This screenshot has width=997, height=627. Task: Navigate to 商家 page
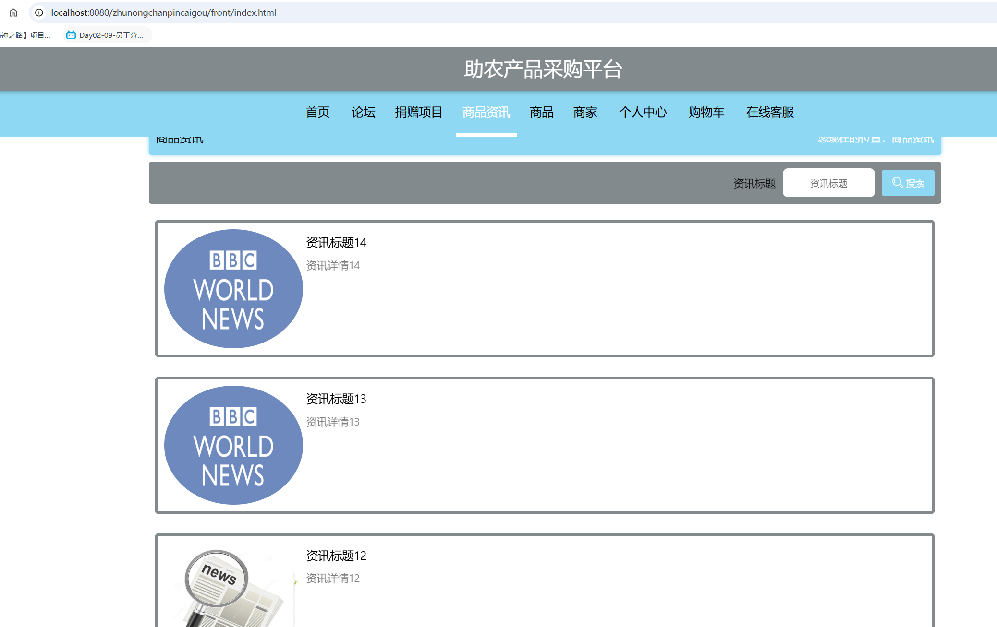(x=585, y=112)
